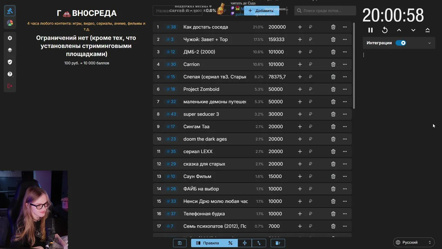Disable the Интеграции toggle switch
The height and width of the screenshot is (249, 442).
click(x=401, y=43)
